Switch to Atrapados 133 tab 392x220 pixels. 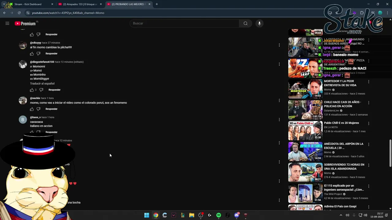coord(80,4)
